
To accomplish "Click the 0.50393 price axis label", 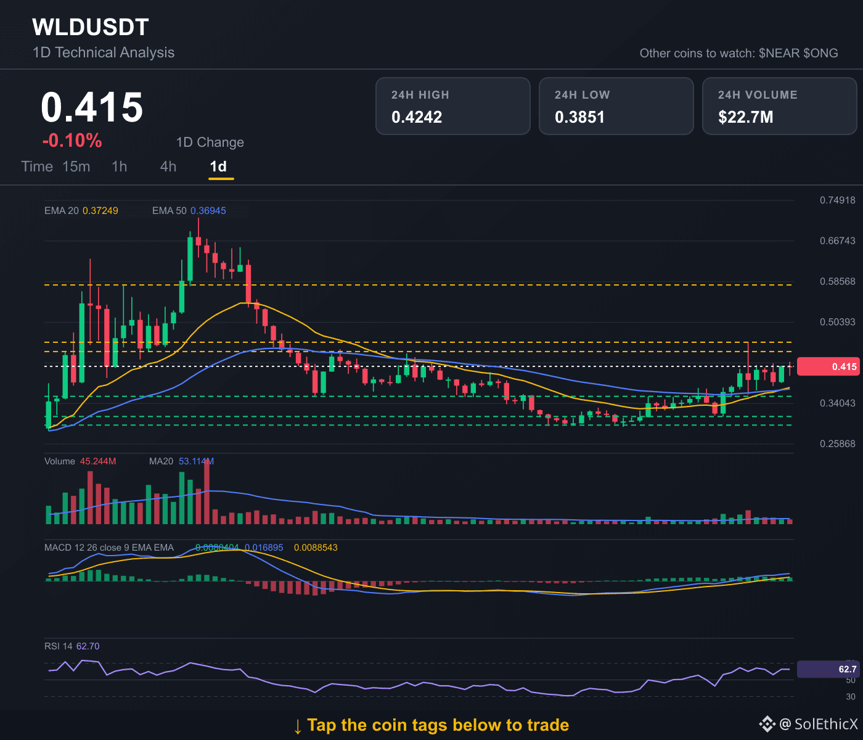I will tap(837, 322).
